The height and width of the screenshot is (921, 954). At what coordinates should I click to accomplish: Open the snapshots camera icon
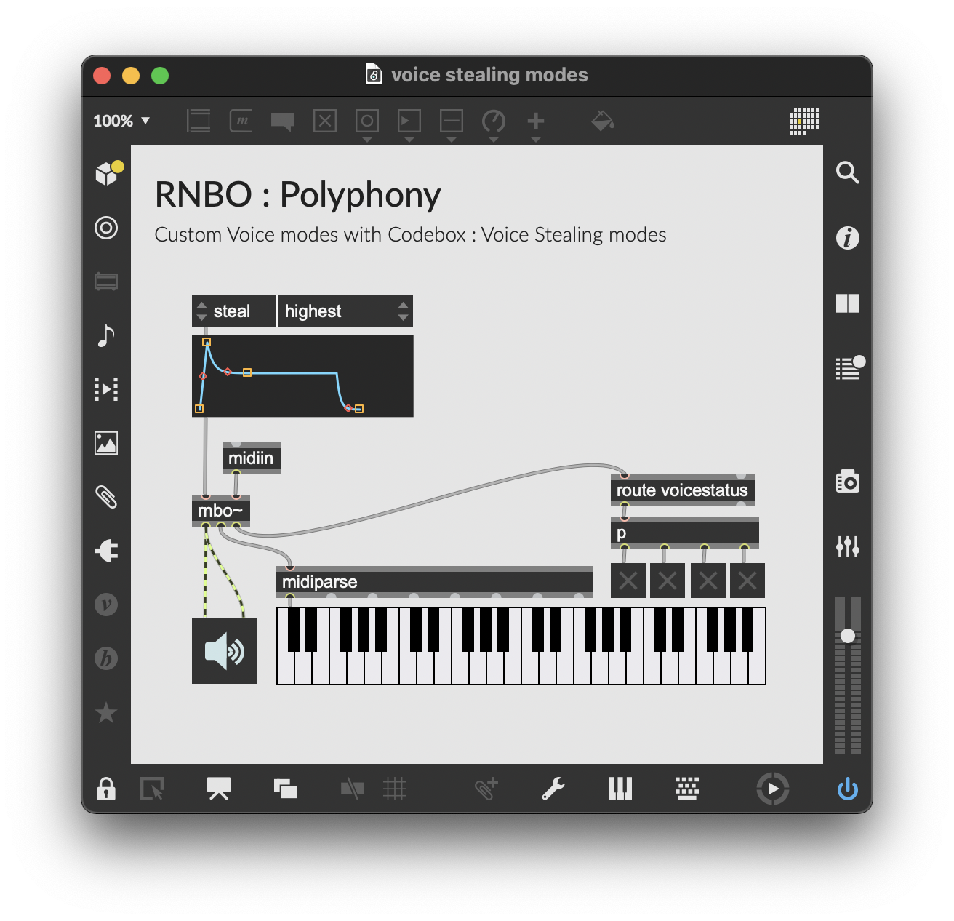pyautogui.click(x=848, y=481)
